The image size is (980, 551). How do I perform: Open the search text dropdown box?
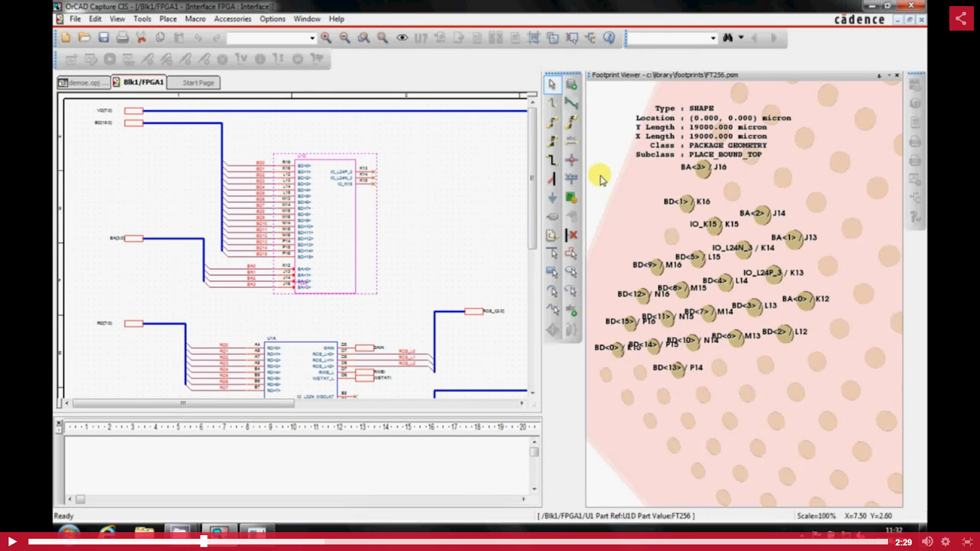tap(712, 38)
